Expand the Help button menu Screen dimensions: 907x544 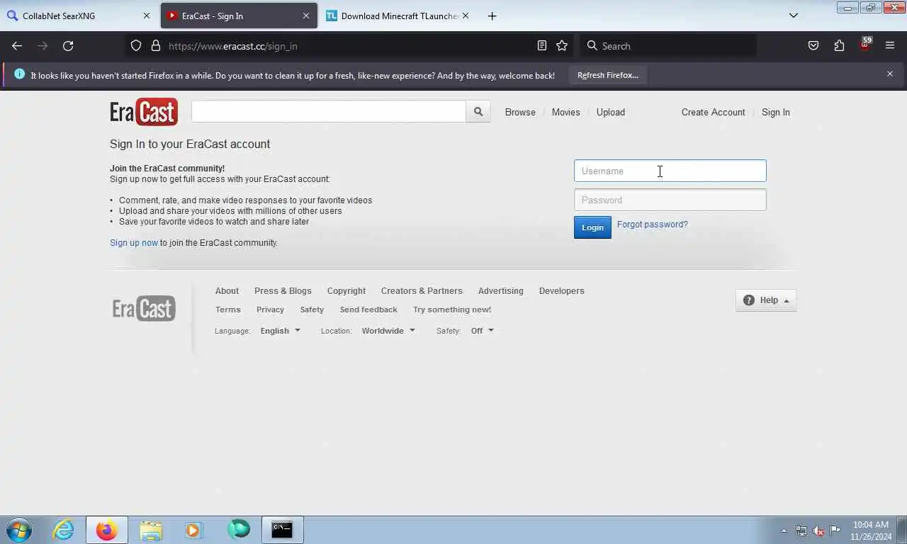click(766, 300)
